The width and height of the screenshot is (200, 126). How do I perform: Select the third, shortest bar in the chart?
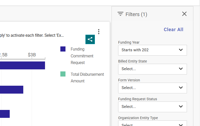[5, 114]
